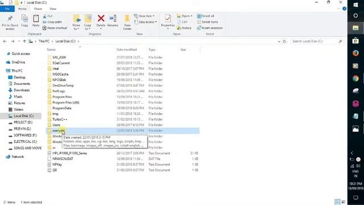364x205 pixels.
Task: Rename the selected folder
Action: click(x=113, y=21)
